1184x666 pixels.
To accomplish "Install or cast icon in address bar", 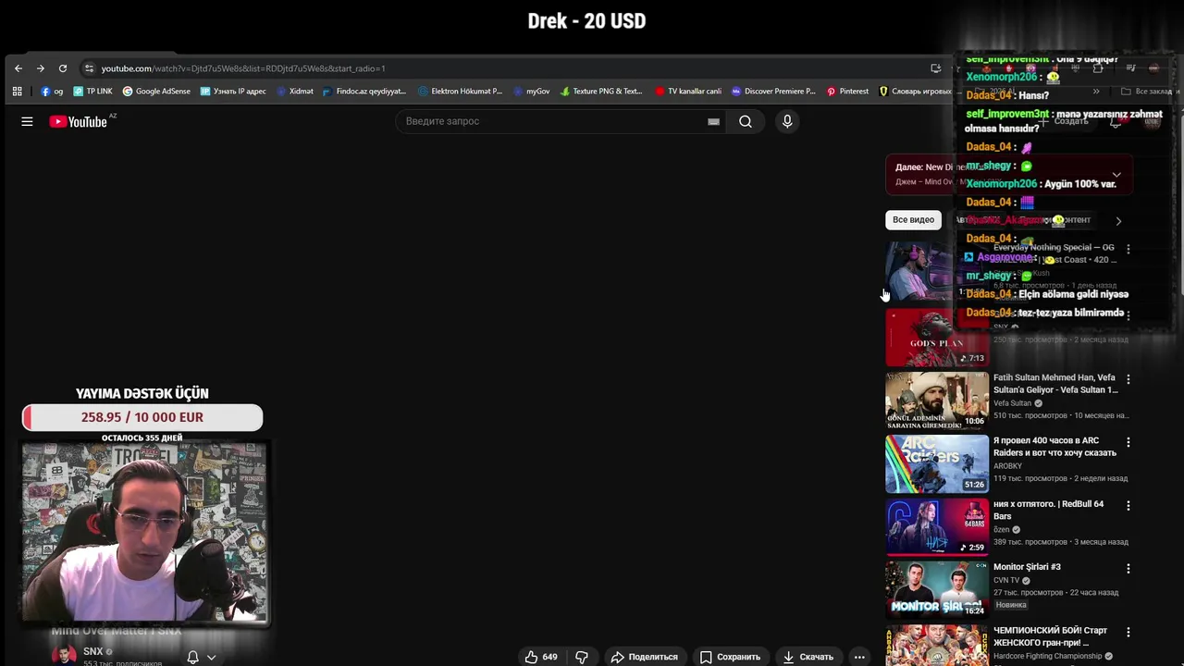I will point(935,68).
